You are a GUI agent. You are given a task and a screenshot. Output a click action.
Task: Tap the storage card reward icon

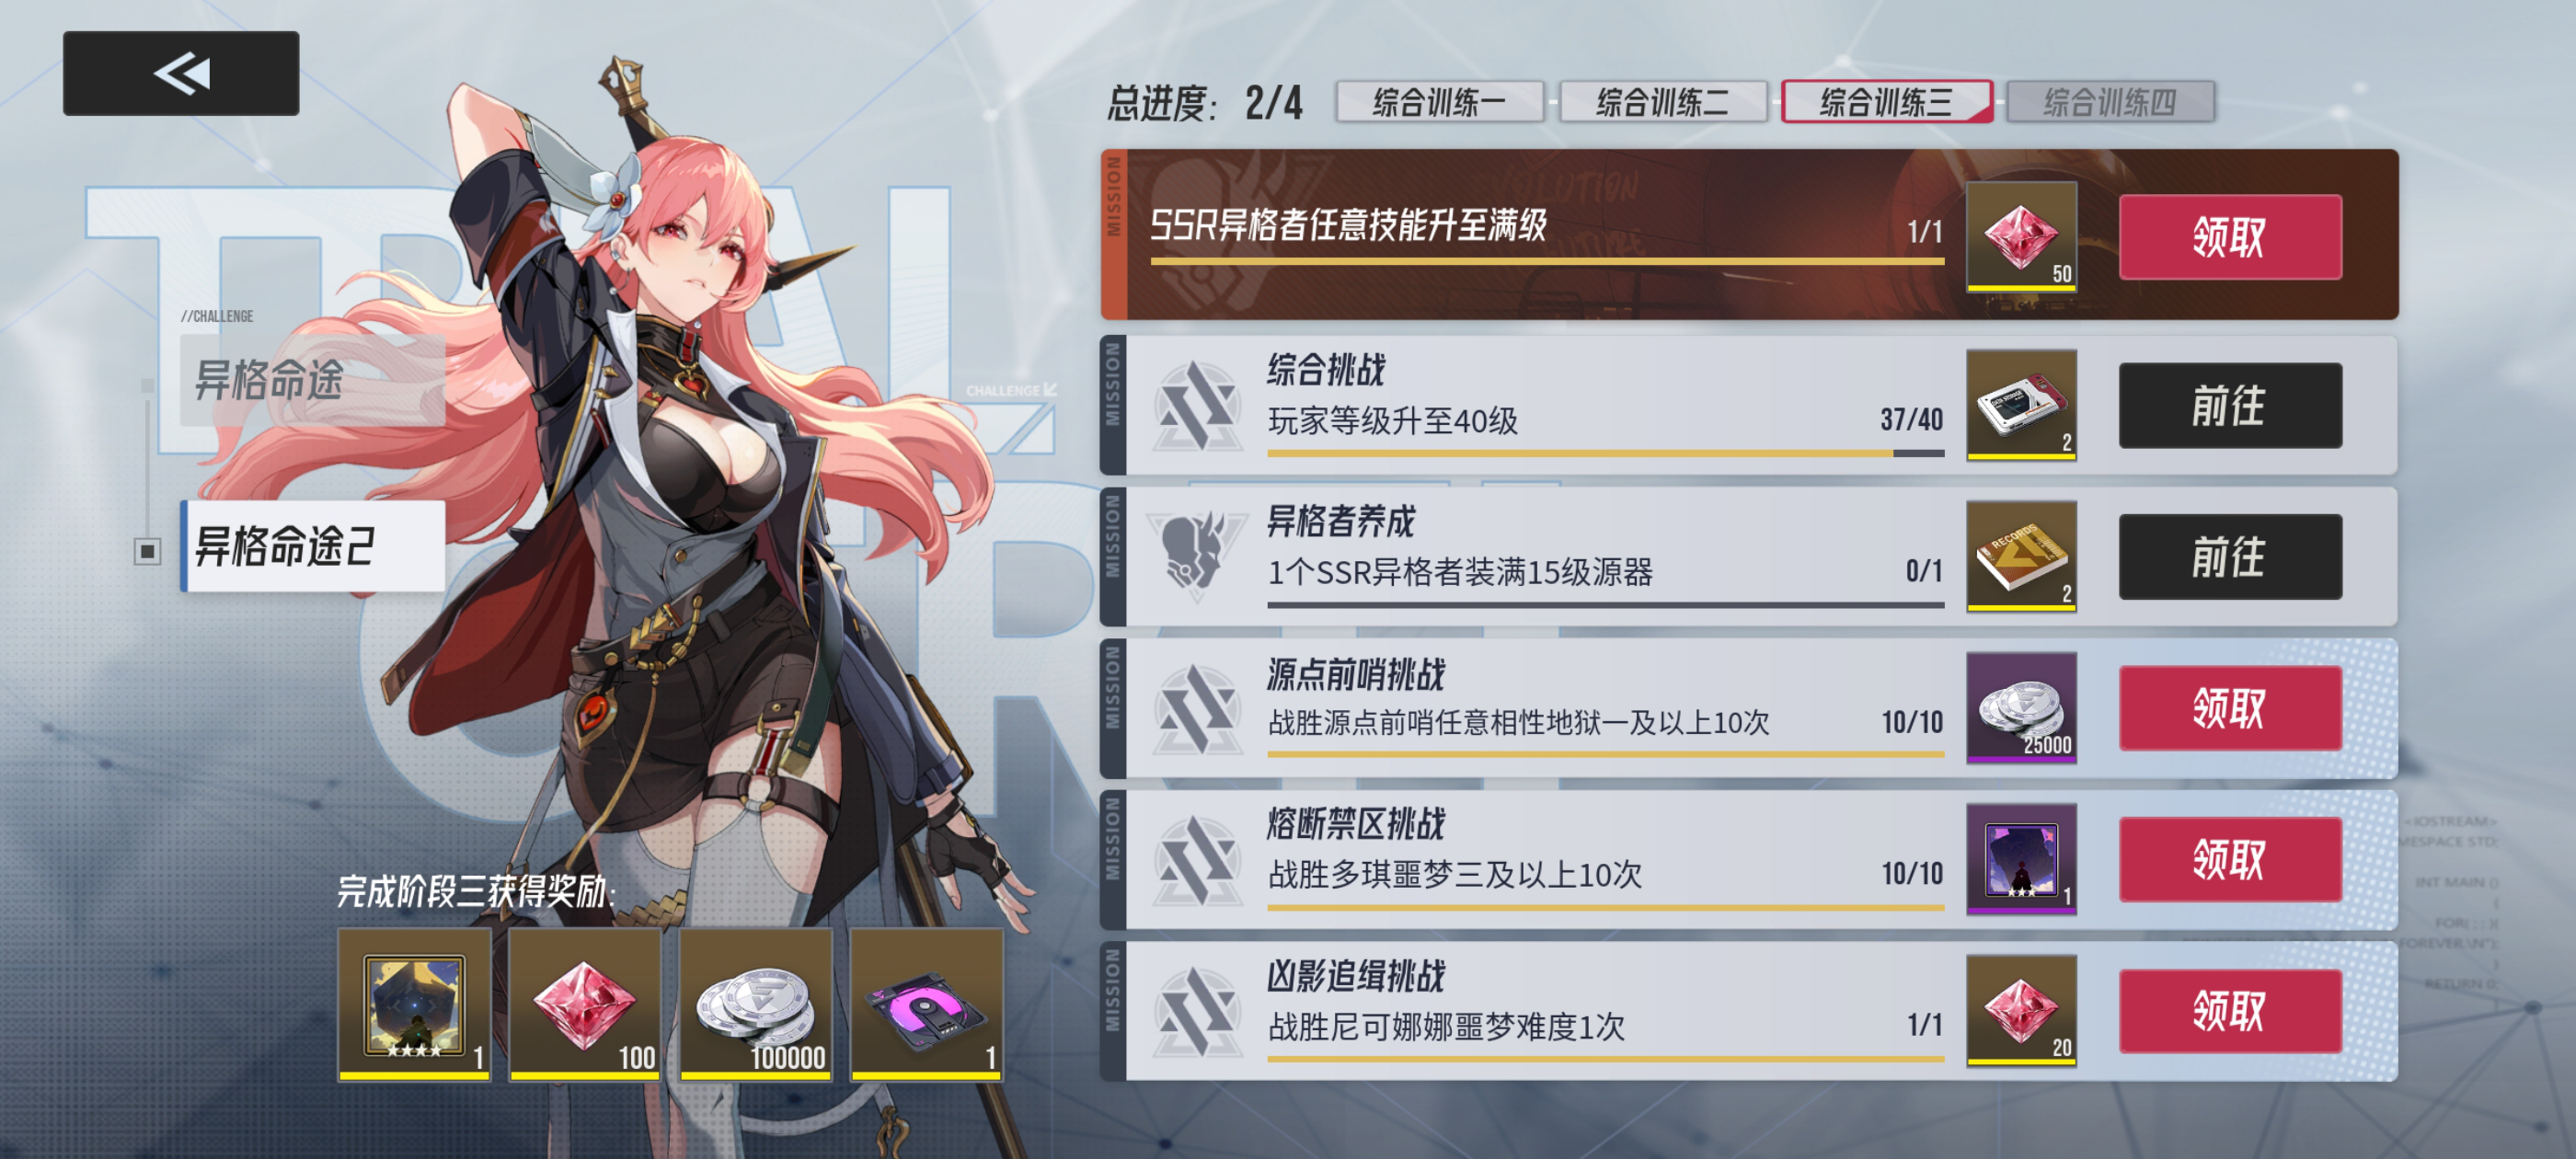(x=2020, y=405)
